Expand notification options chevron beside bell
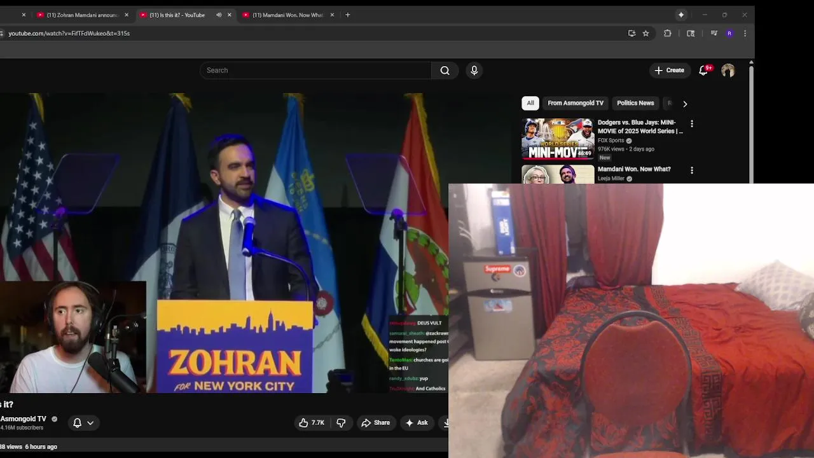Image resolution: width=814 pixels, height=458 pixels. click(x=90, y=423)
